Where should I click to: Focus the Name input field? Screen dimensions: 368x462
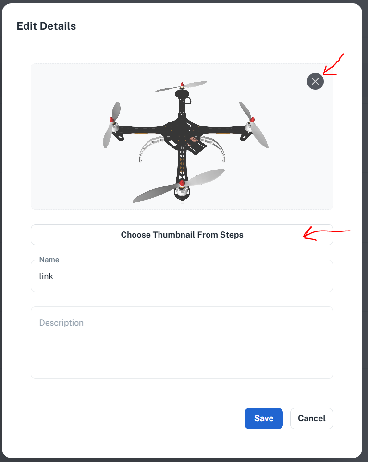(182, 276)
